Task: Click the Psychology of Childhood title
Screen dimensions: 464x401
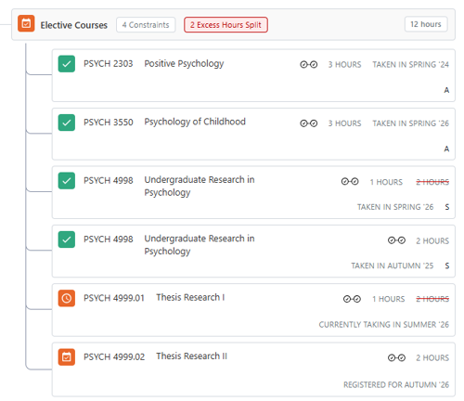Action: pos(195,122)
